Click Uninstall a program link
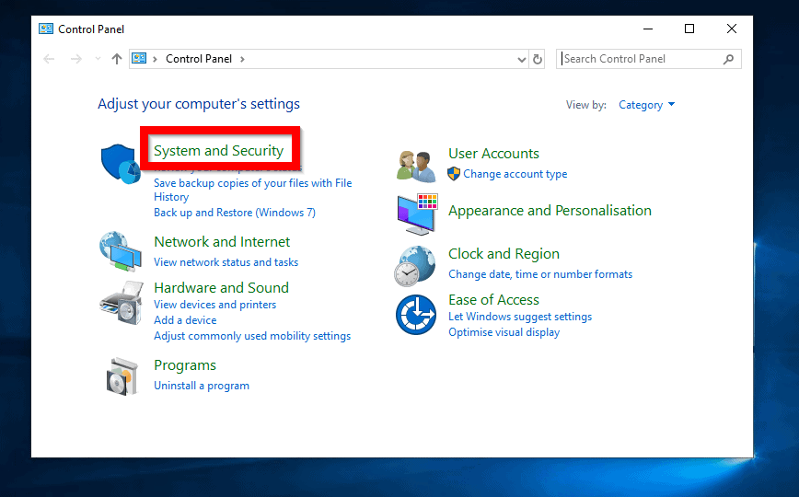 pos(202,386)
